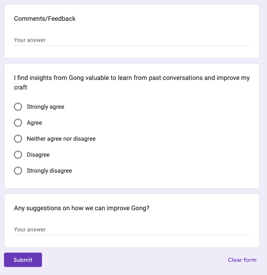Click the "Disagree" option label text
Viewport: 267px width, 275px height.
click(38, 155)
